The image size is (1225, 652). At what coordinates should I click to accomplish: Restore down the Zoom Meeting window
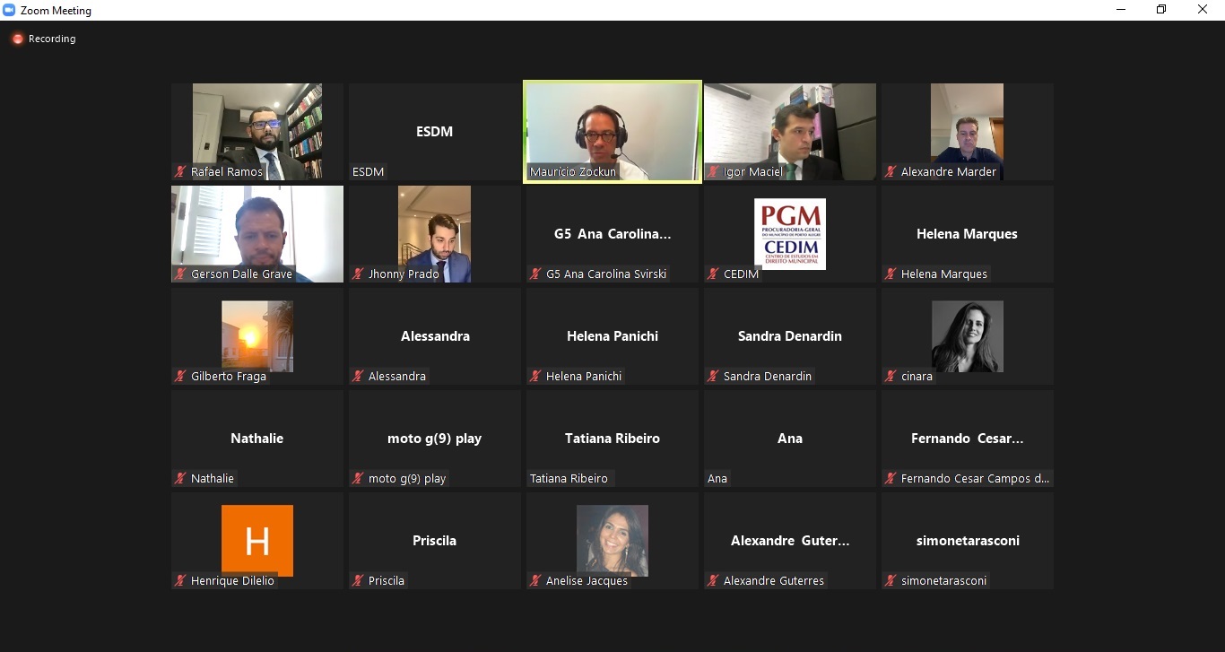1161,10
